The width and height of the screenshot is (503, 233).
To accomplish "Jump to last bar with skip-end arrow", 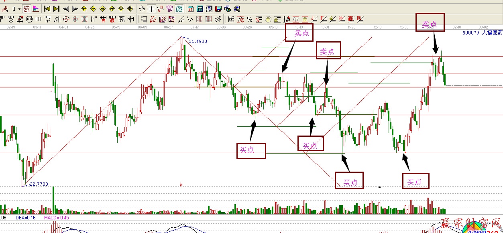I will coord(56,8).
